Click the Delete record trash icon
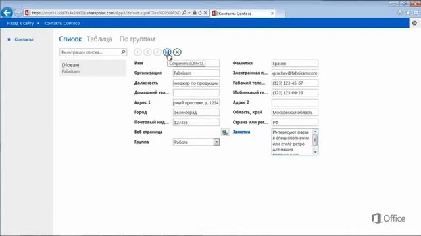 tap(147, 52)
